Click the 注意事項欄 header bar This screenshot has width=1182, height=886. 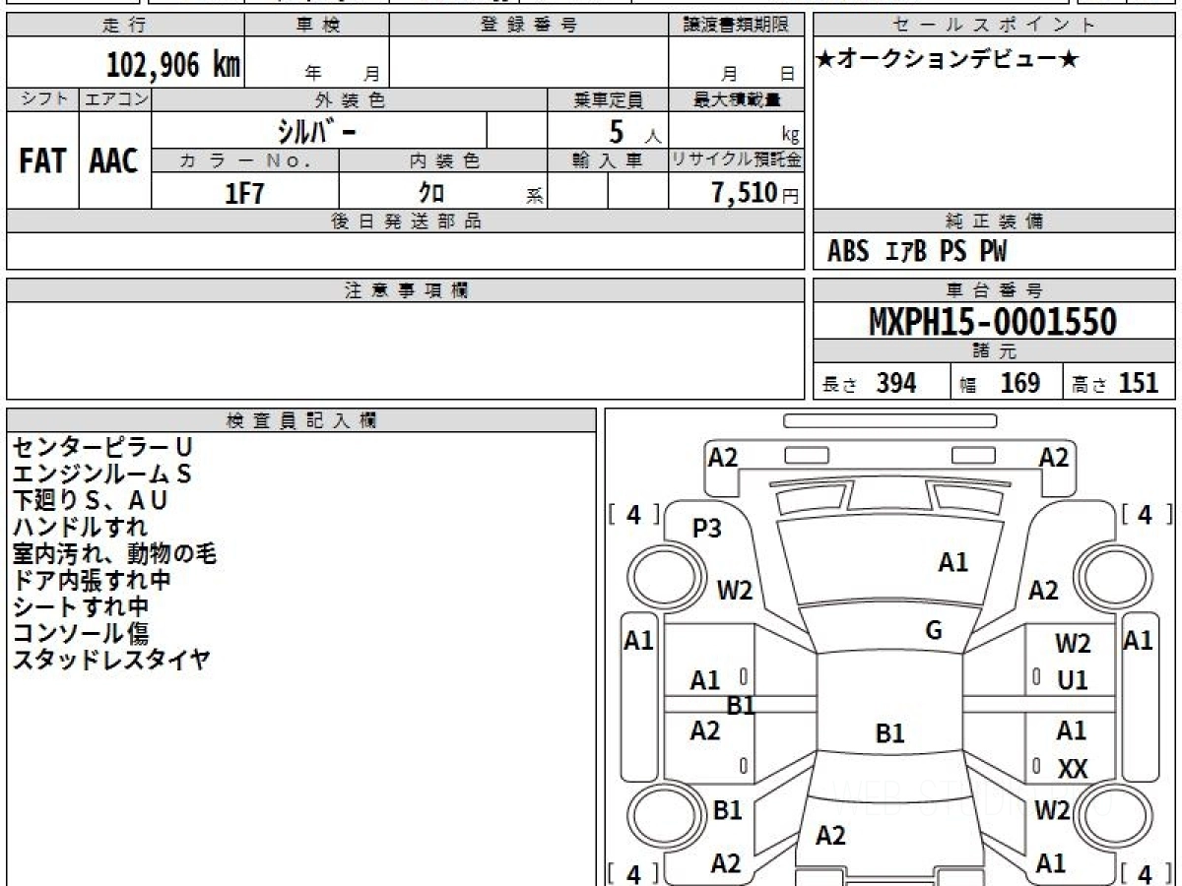[x=406, y=290]
